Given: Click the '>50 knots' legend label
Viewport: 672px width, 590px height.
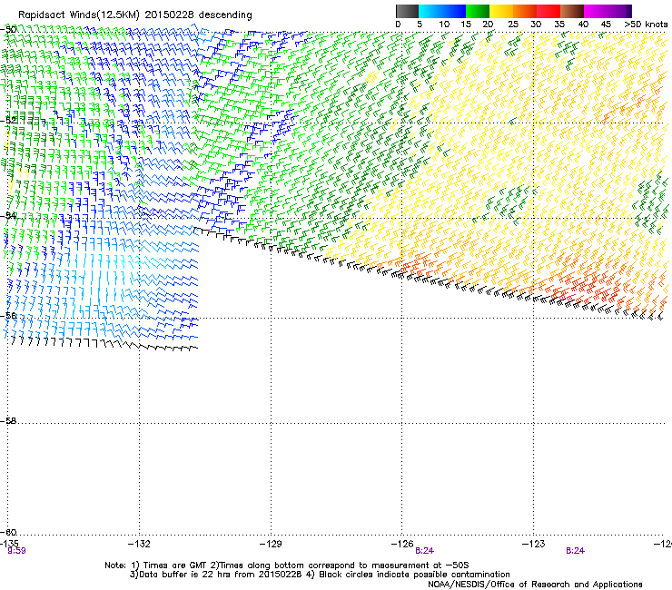Looking at the screenshot, I should tap(647, 25).
